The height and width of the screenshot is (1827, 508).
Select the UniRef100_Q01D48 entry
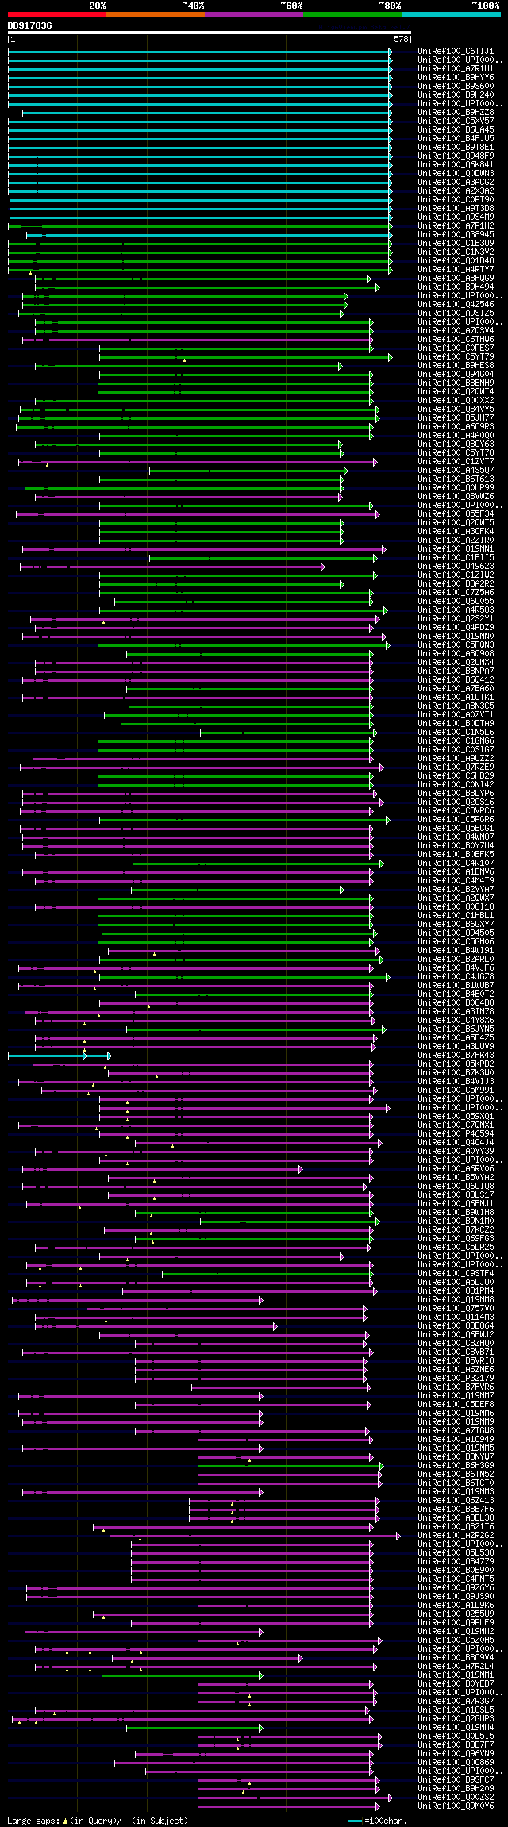456,261
